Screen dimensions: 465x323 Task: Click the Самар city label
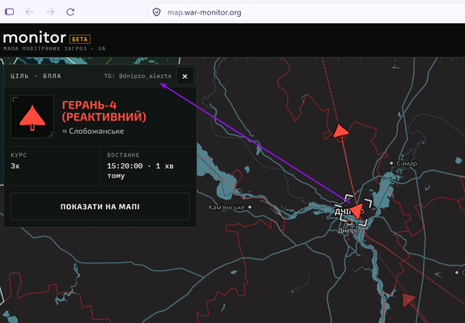[x=407, y=163]
